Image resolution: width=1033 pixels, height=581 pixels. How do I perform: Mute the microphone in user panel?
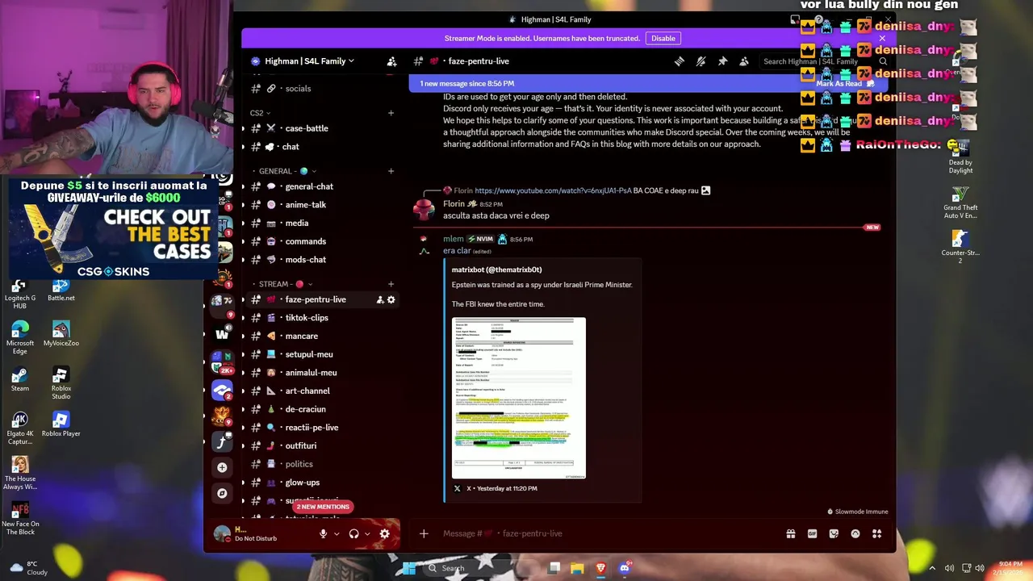[x=323, y=533]
